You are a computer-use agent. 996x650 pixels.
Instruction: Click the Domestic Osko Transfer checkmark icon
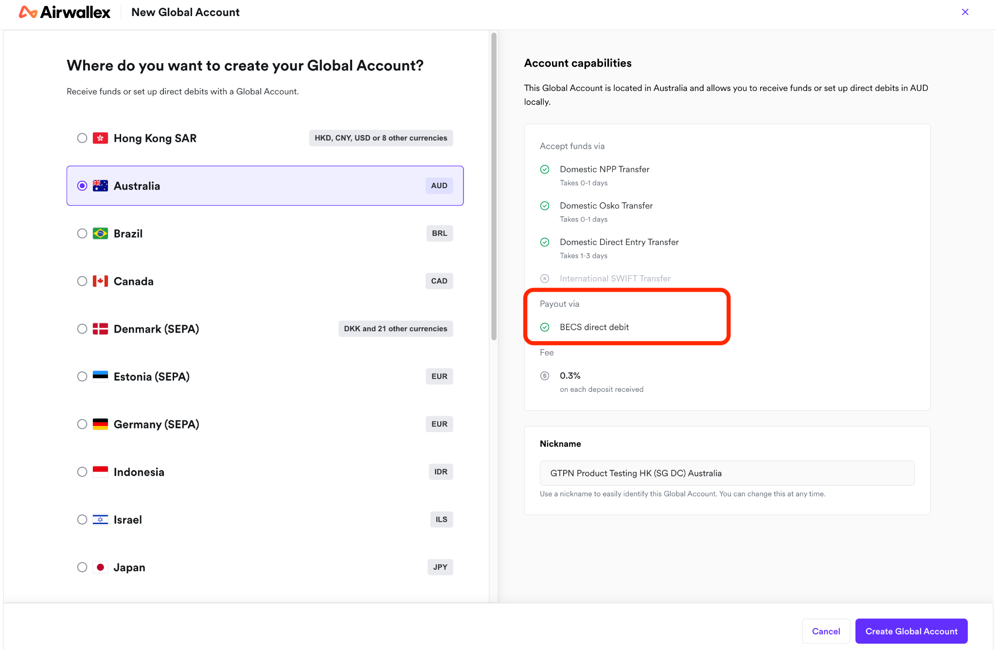545,206
